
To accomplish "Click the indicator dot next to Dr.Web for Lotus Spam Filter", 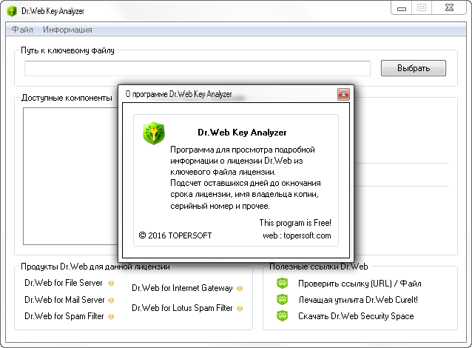I will pyautogui.click(x=240, y=308).
